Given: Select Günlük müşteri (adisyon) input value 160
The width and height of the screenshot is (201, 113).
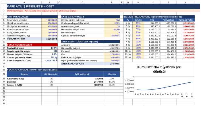Looking at the screenshot, I should pos(112,20).
